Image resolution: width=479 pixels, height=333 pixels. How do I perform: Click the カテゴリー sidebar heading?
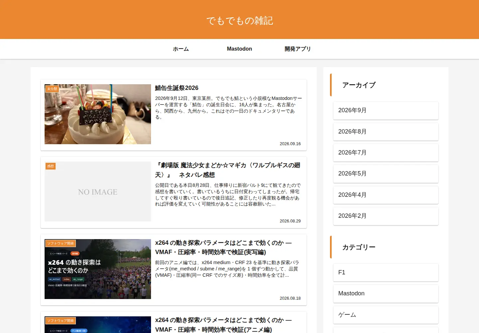click(359, 247)
